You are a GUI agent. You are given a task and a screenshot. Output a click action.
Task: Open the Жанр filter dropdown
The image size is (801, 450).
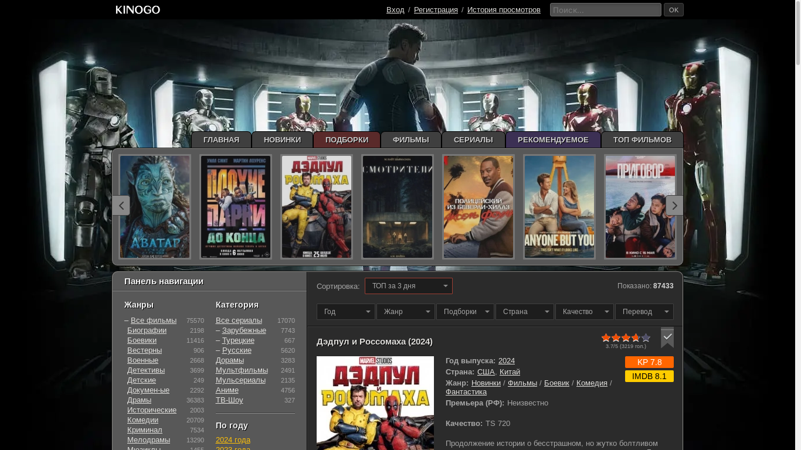coord(406,312)
